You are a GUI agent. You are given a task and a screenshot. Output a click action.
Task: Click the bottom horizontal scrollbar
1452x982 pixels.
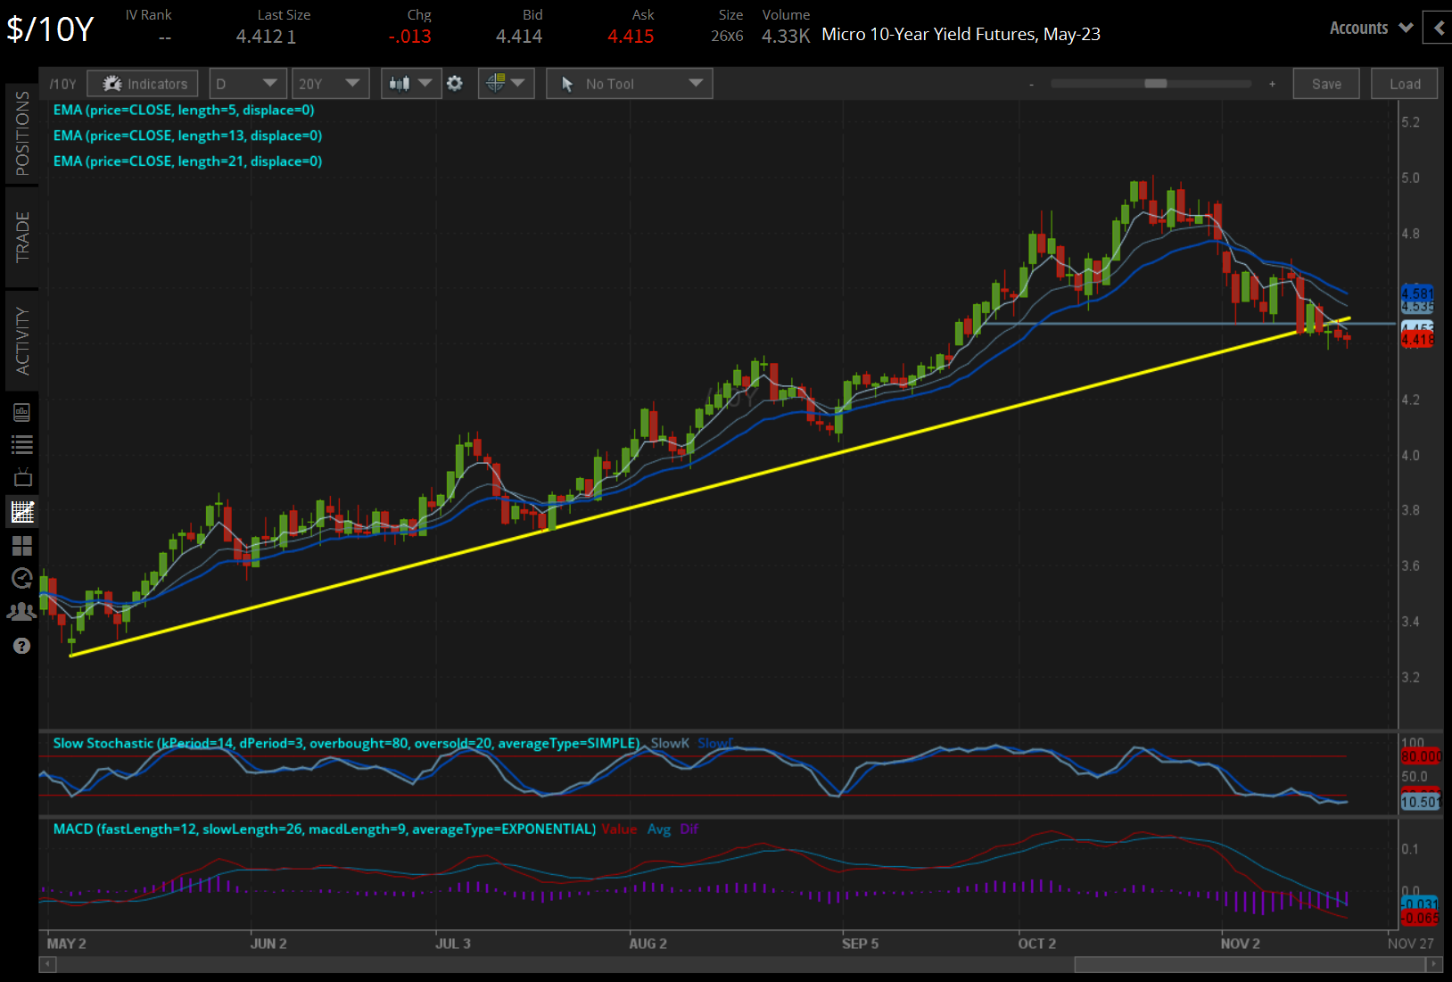[x=1249, y=963]
